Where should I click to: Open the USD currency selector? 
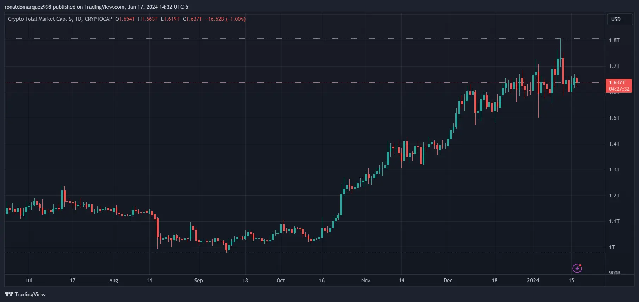(620, 19)
